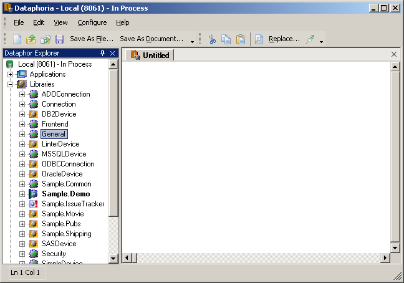404x283 pixels.
Task: Pin the Dataphor Explorer panel
Action: click(102, 54)
